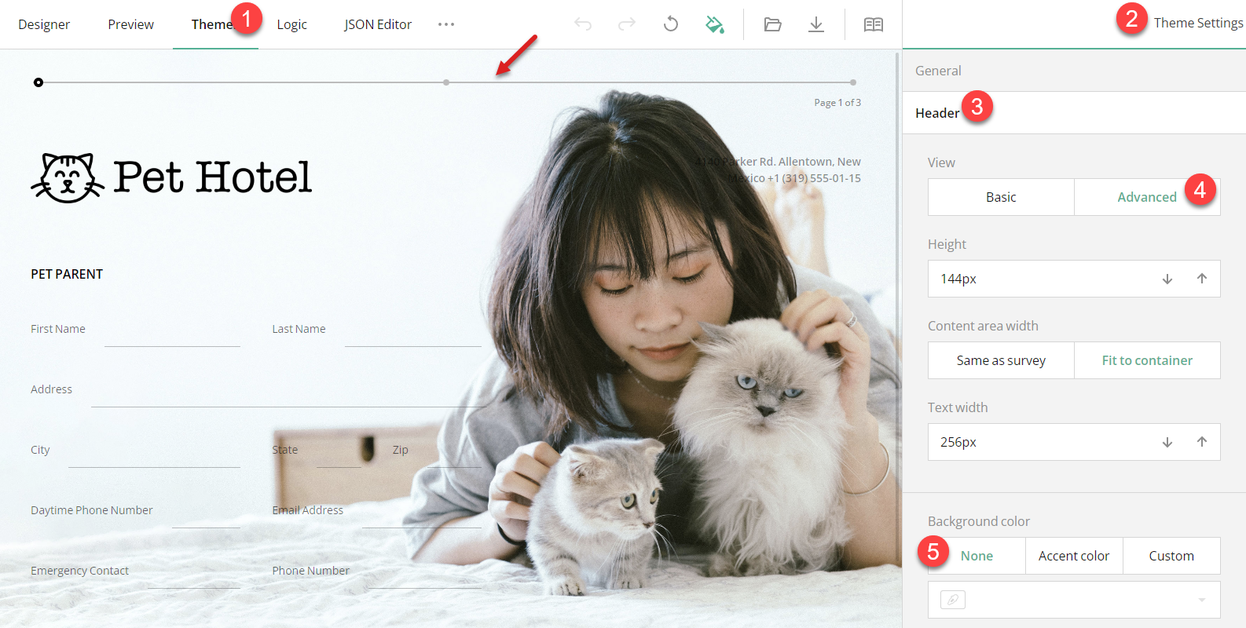This screenshot has height=628, width=1246.
Task: Open the three-dots overflow menu
Action: pos(446,24)
